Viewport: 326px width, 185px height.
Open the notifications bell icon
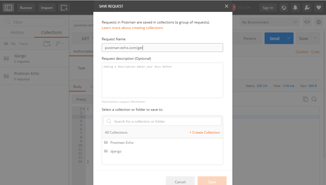[295, 8]
